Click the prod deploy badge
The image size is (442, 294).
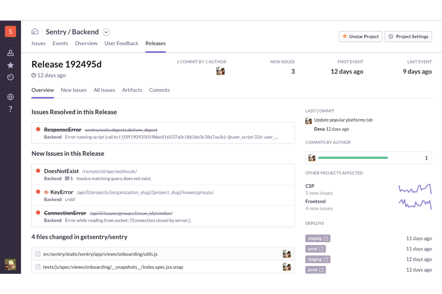pyautogui.click(x=315, y=248)
